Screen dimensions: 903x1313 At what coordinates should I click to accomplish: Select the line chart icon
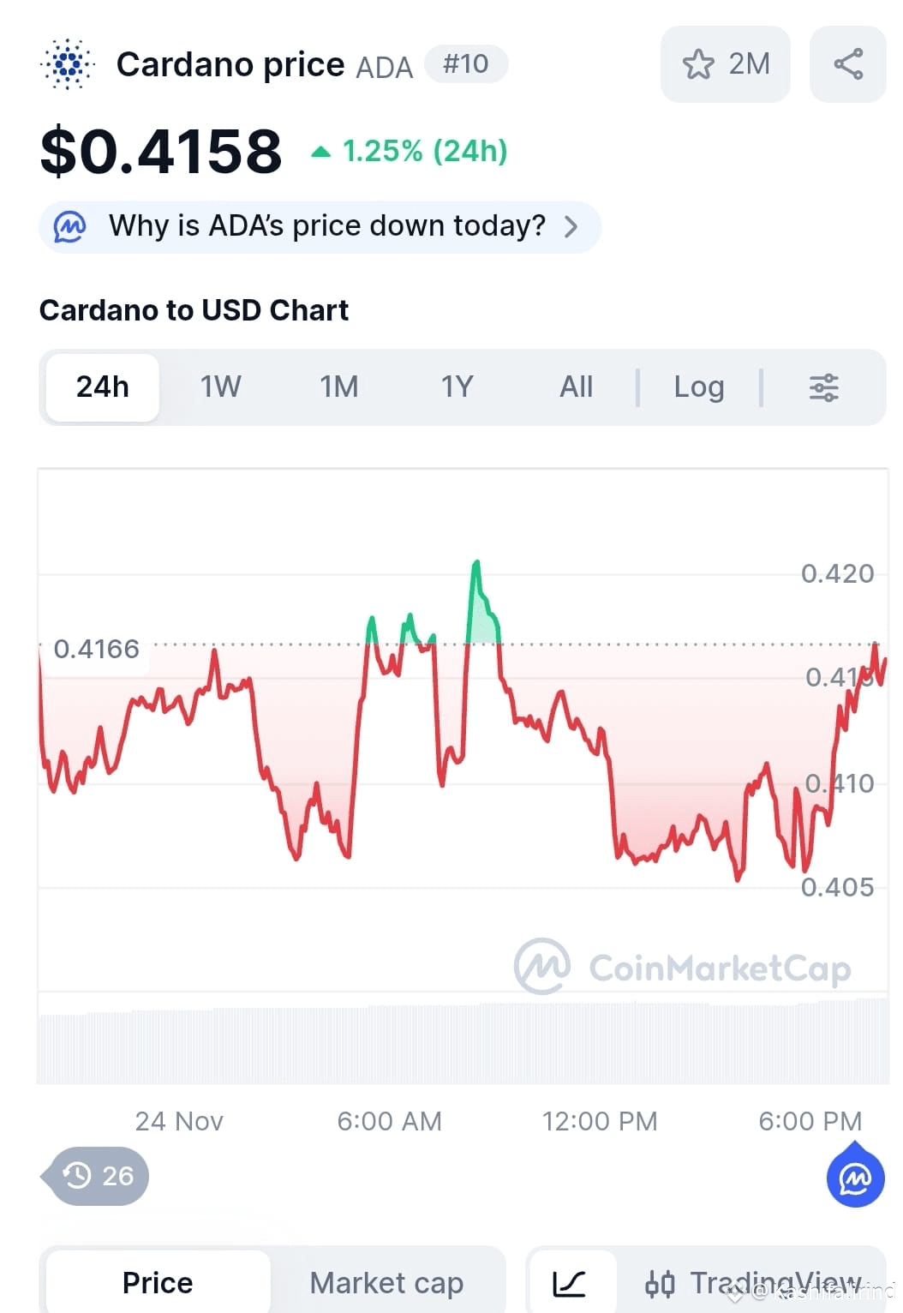pos(569,1283)
